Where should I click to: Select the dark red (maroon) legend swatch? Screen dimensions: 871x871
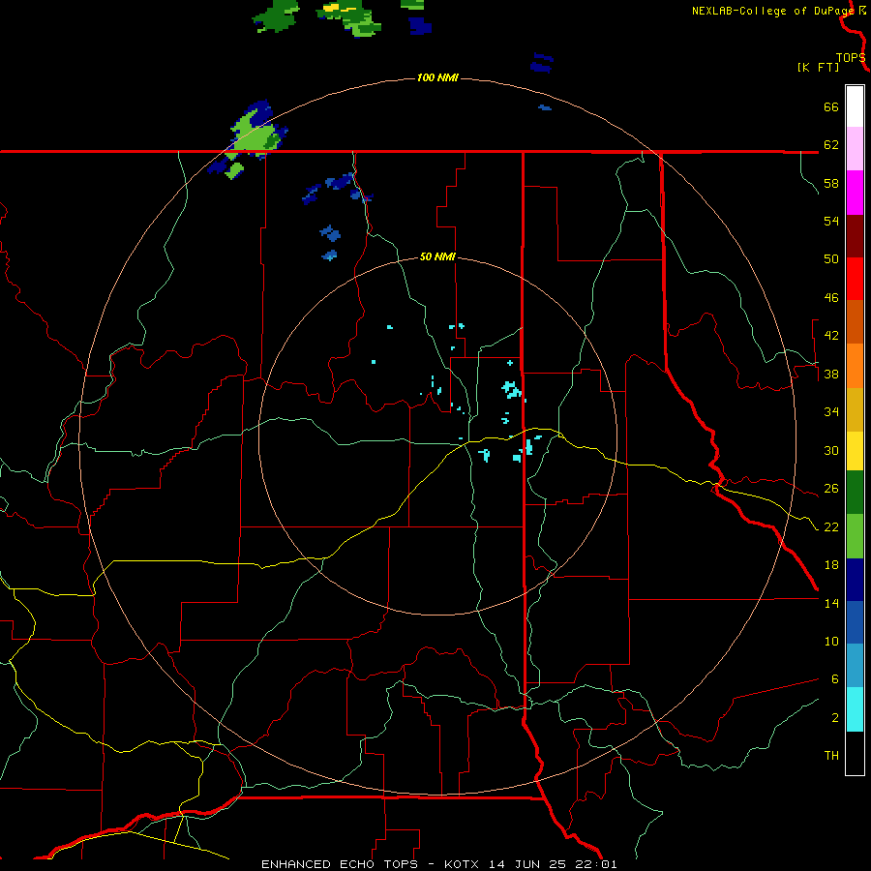tap(855, 235)
